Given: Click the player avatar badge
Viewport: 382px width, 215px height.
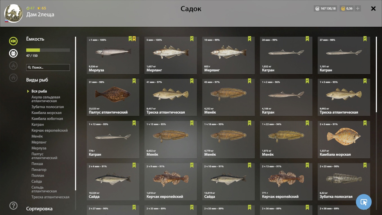Looking at the screenshot, I should pos(13,13).
